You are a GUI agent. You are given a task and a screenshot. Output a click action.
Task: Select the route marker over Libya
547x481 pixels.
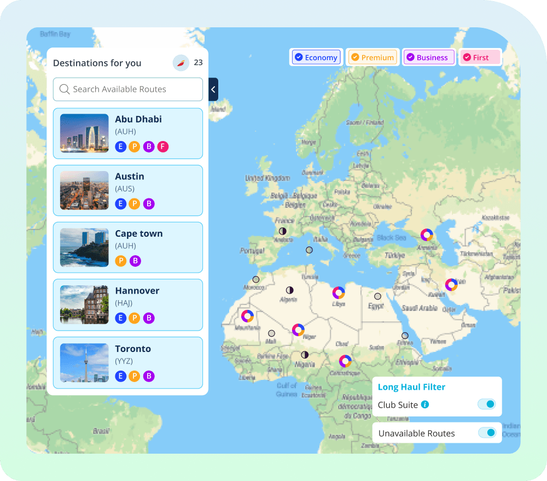click(x=339, y=293)
